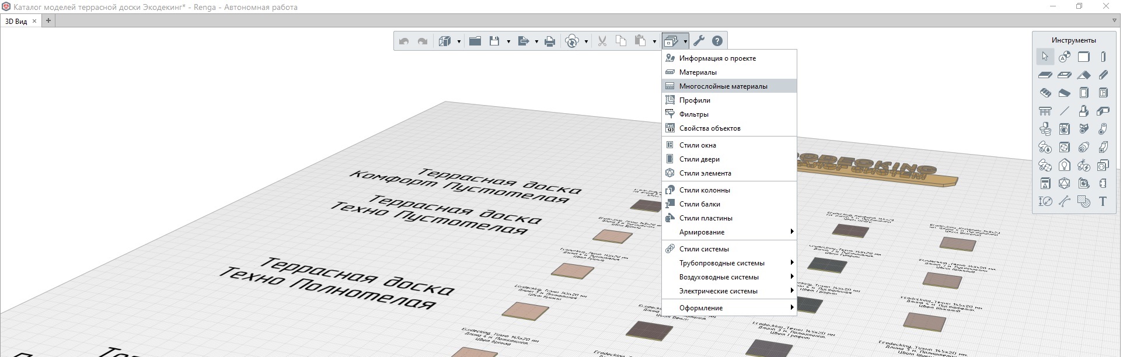The image size is (1123, 357).
Task: Select the Text tool marked T
Action: [1103, 201]
